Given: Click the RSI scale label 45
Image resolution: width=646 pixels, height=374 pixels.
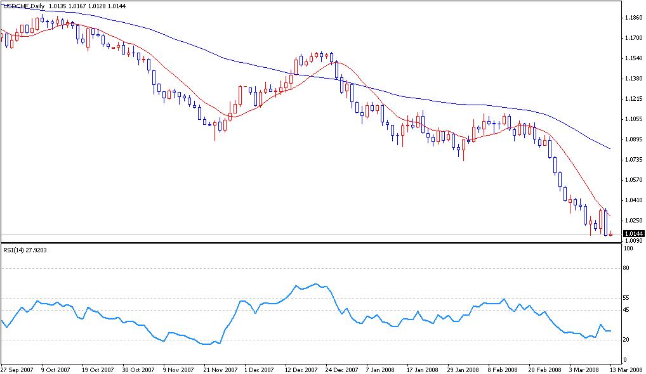Looking at the screenshot, I should (626, 310).
